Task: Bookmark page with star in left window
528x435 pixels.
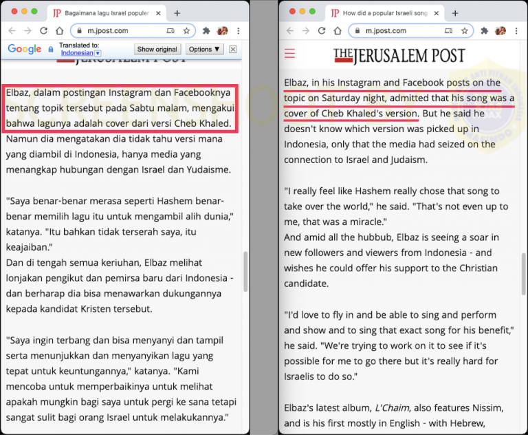Action: tap(186, 31)
